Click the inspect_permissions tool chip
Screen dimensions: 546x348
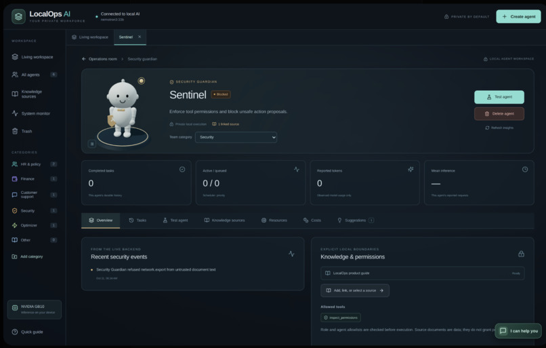pos(341,317)
